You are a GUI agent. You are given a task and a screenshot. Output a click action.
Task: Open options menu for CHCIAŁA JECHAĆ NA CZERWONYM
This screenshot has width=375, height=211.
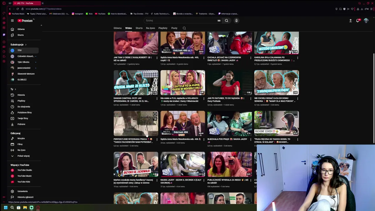[250, 58]
